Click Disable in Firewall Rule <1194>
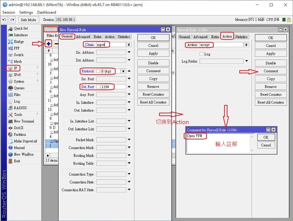The width and height of the screenshot is (293, 221). coord(271,63)
